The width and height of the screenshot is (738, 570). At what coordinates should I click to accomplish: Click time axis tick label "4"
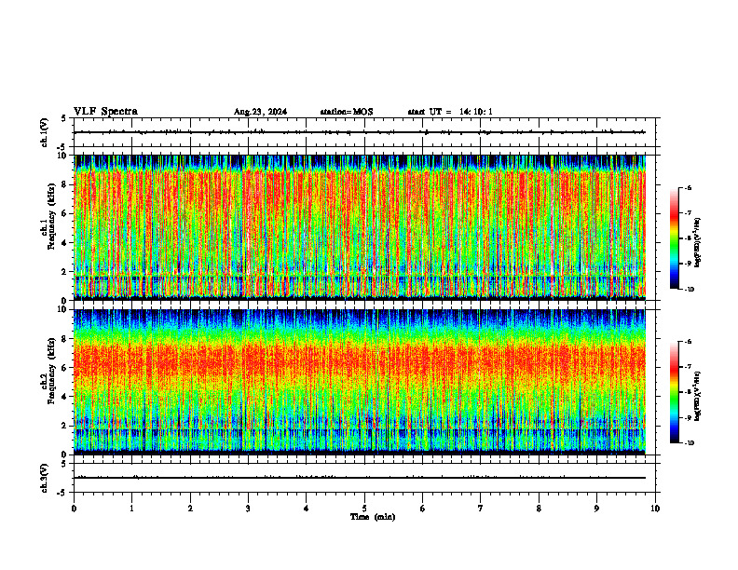tap(306, 509)
